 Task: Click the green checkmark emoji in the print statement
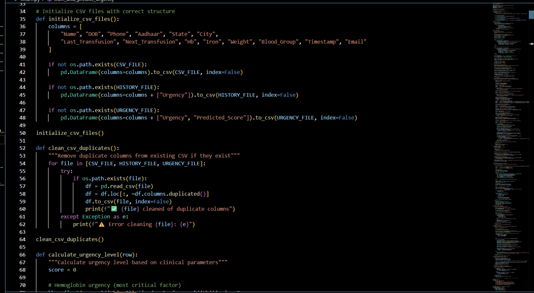(114, 209)
